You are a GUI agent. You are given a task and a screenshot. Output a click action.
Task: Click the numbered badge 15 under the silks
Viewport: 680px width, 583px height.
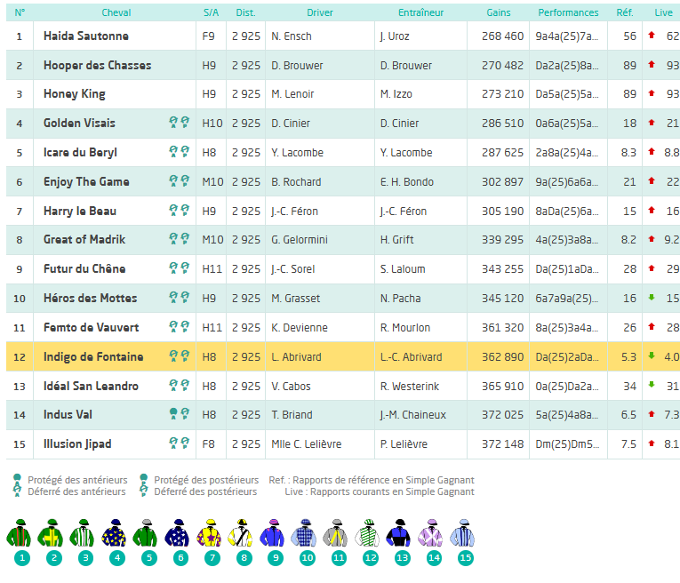tap(465, 558)
